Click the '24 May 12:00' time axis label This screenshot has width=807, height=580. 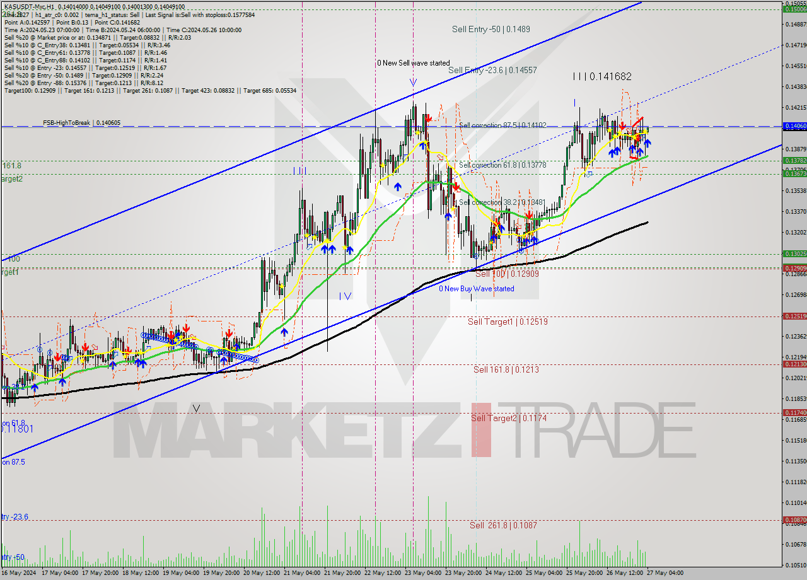(x=504, y=573)
